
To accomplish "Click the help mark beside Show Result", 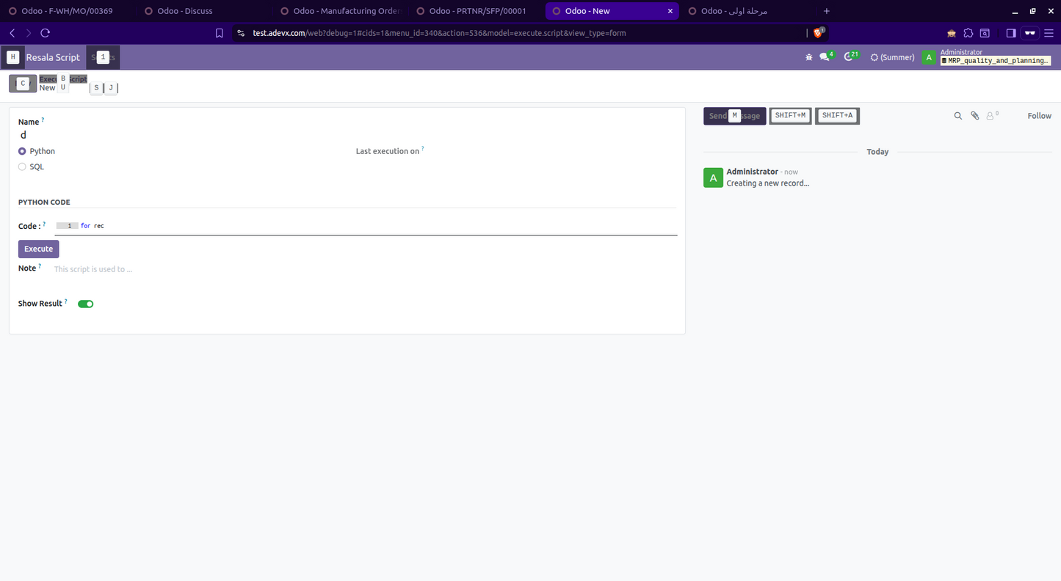I will pos(66,301).
